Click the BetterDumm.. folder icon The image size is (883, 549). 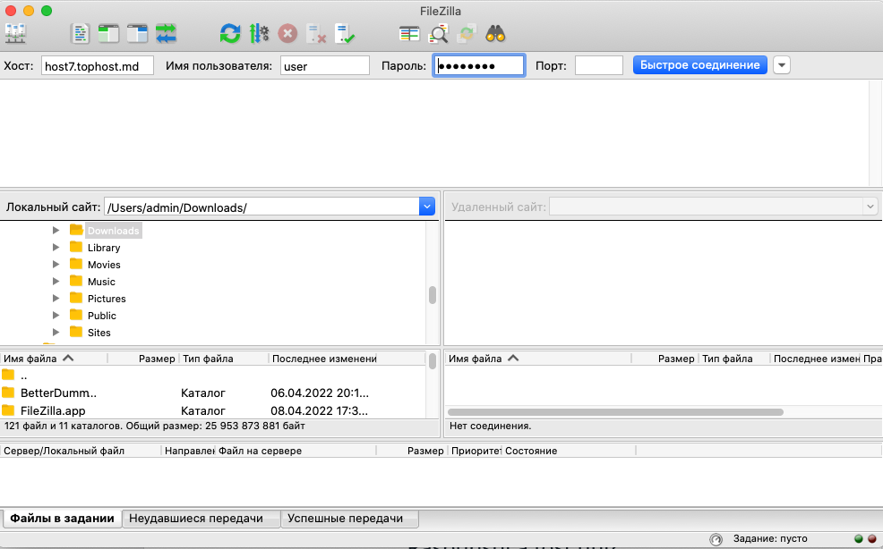pos(8,393)
